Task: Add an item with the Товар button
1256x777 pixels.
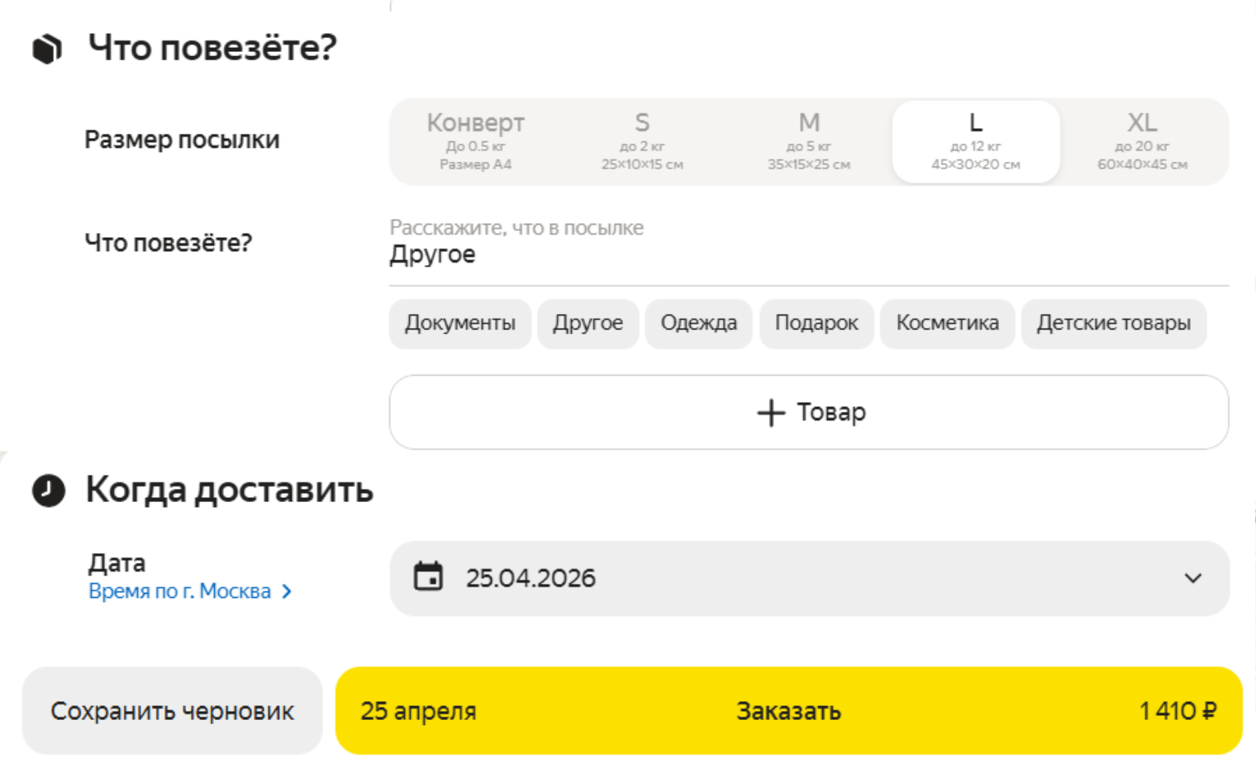Action: pyautogui.click(x=809, y=412)
